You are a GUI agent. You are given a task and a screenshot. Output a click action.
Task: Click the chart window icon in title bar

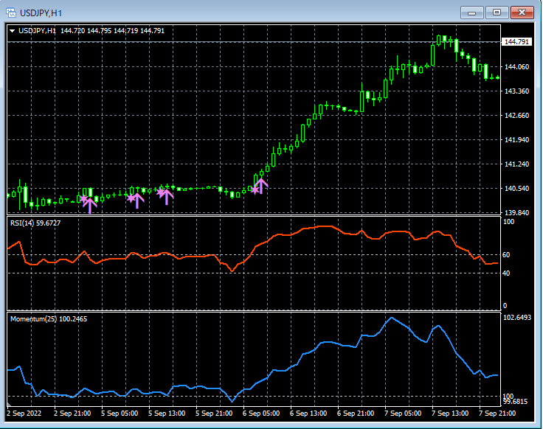point(12,11)
